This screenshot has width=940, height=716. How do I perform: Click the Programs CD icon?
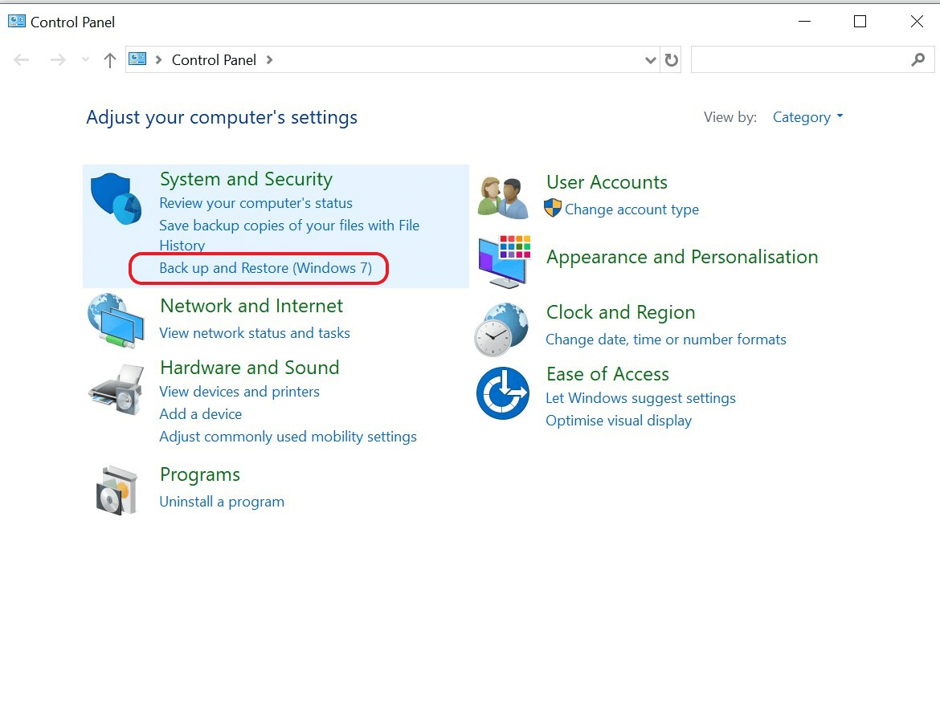tap(115, 489)
